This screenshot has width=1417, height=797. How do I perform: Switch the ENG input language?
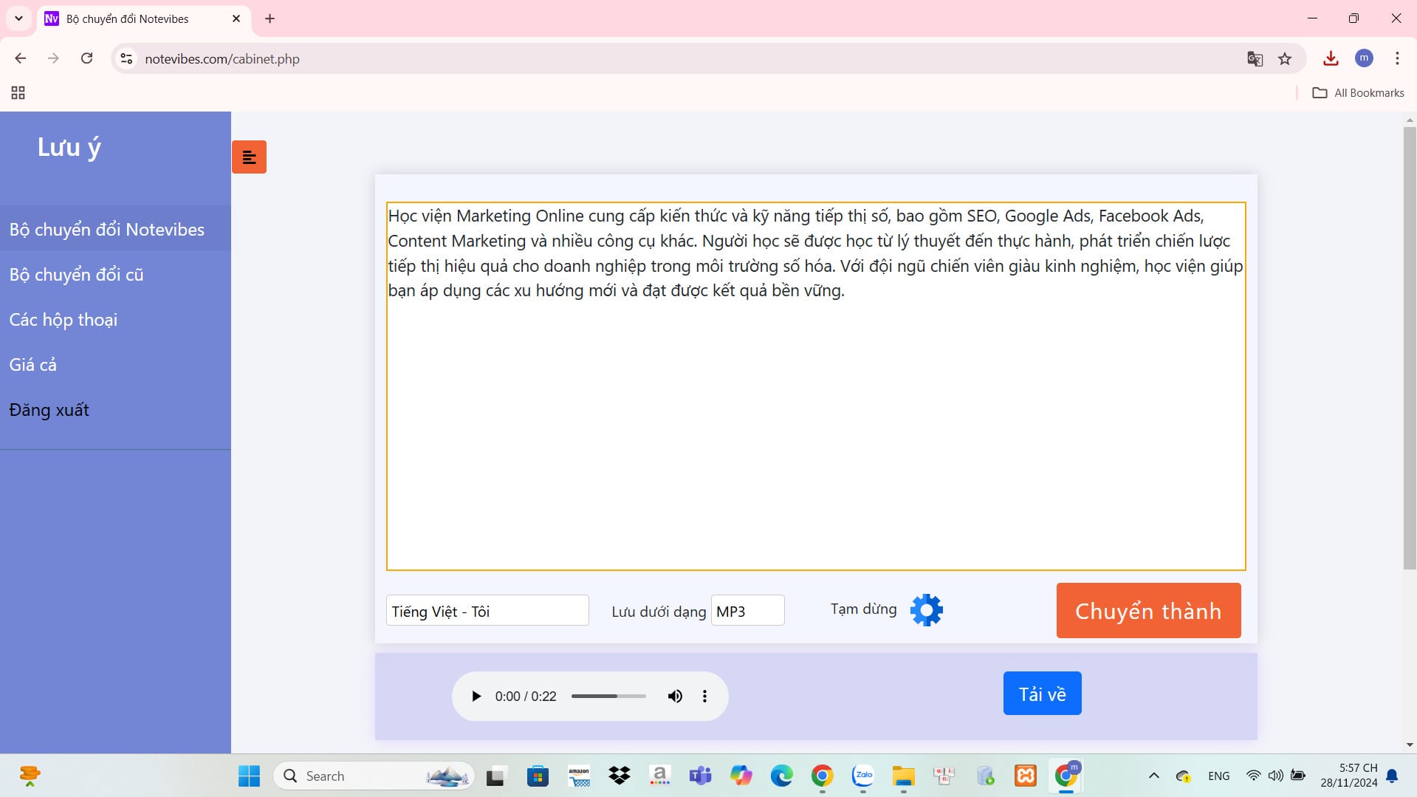[x=1219, y=776]
